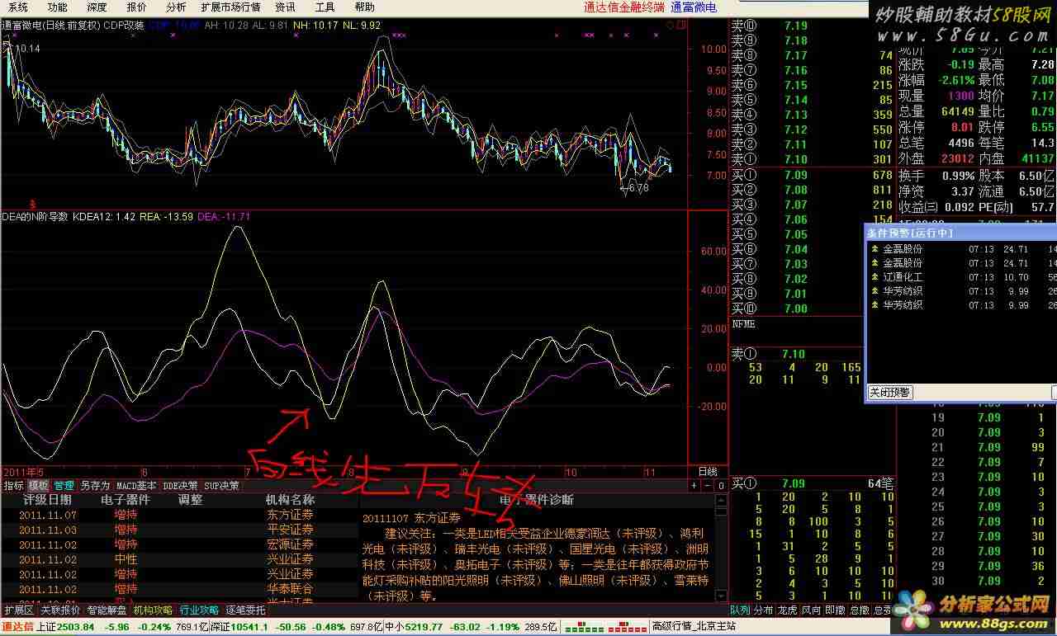Select the 2011.11.03 平安证券 rating row
Viewport: 1057px width, 636px height.
180,530
